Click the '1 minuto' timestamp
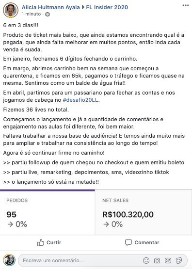Image resolution: width=192 pixels, height=269 pixels. [x=31, y=14]
